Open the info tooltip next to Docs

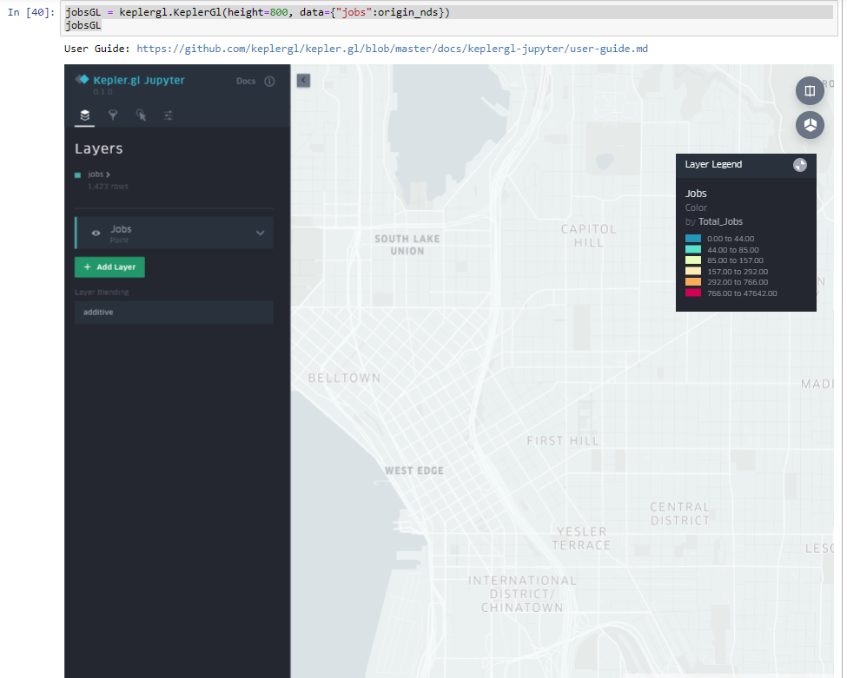pyautogui.click(x=269, y=81)
